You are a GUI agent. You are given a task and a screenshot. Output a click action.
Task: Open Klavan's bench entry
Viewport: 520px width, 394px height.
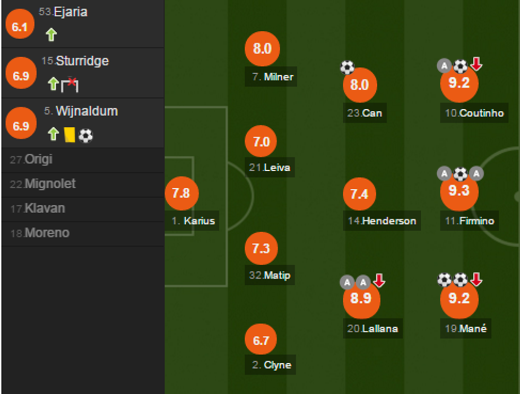coord(45,208)
